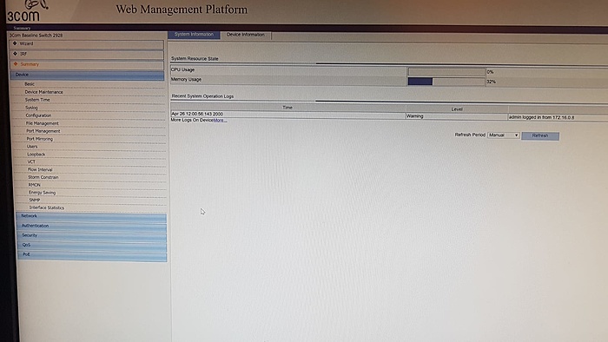Switch to Device Information tab
The width and height of the screenshot is (608, 342).
246,36
